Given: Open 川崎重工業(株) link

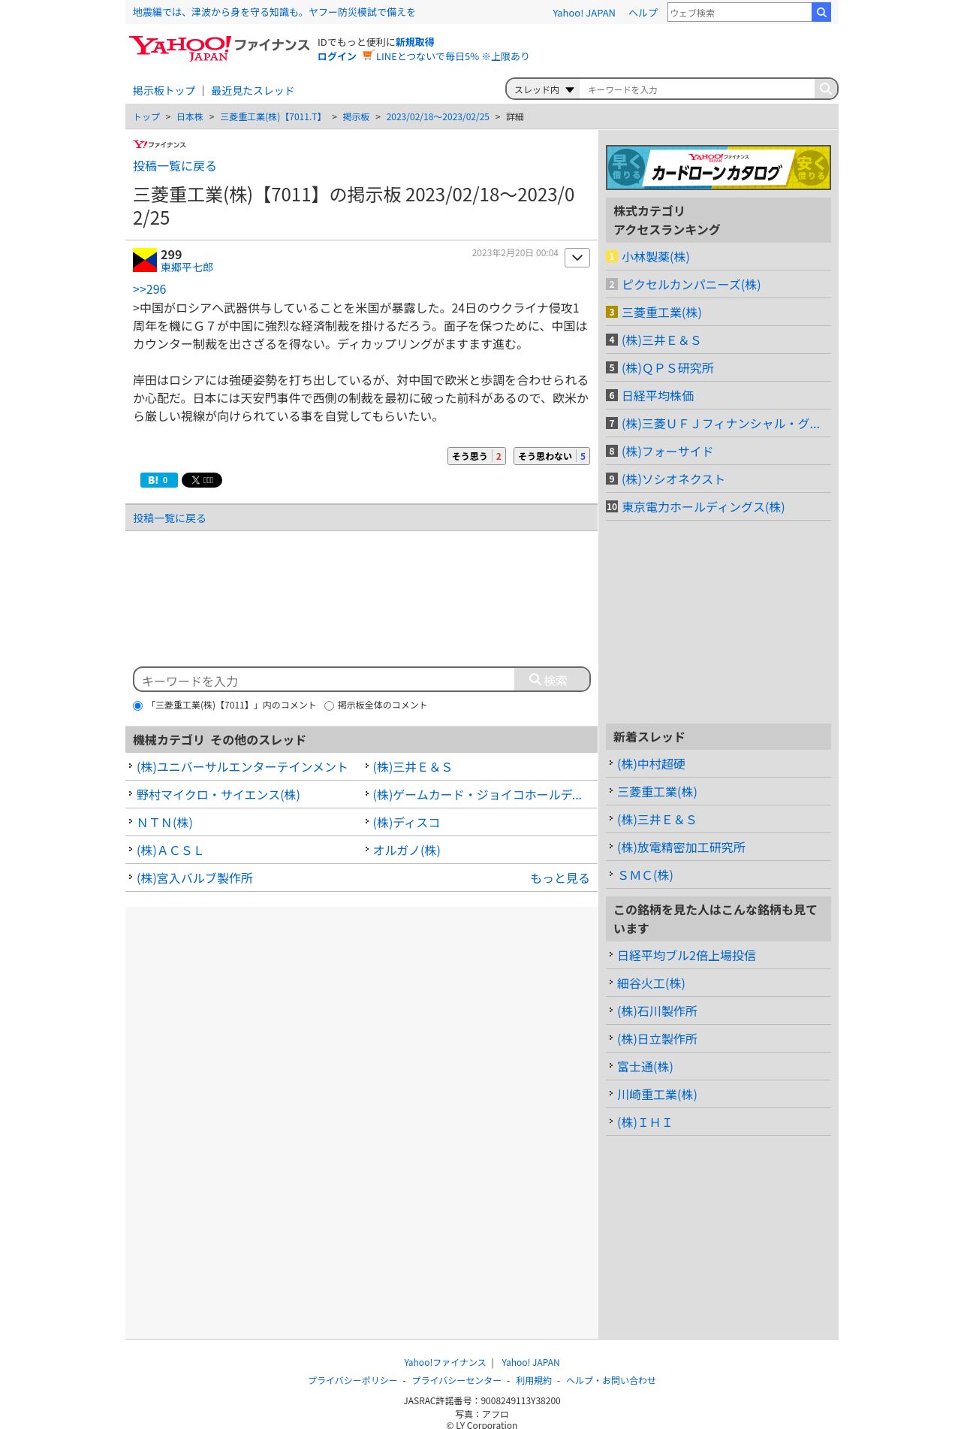Looking at the screenshot, I should coord(657,1095).
